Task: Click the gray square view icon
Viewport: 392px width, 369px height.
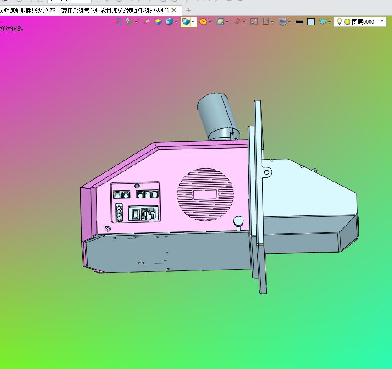Action: (254, 22)
